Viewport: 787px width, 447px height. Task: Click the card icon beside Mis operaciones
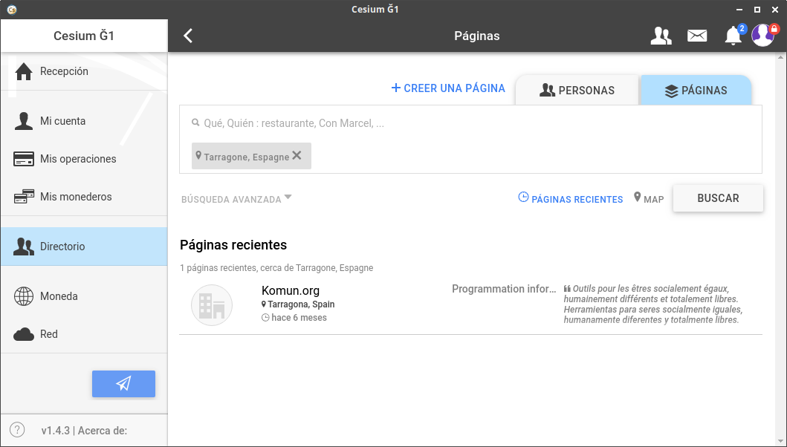tap(24, 159)
